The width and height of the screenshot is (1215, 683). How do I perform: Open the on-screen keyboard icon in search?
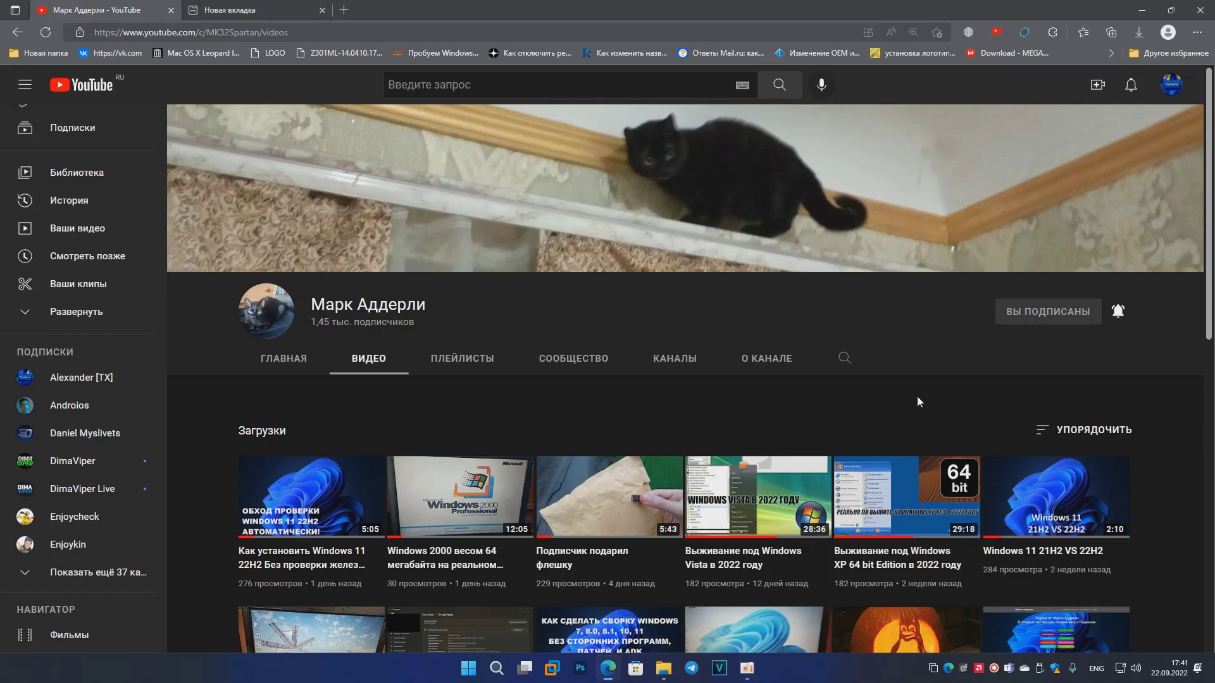pyautogui.click(x=742, y=85)
